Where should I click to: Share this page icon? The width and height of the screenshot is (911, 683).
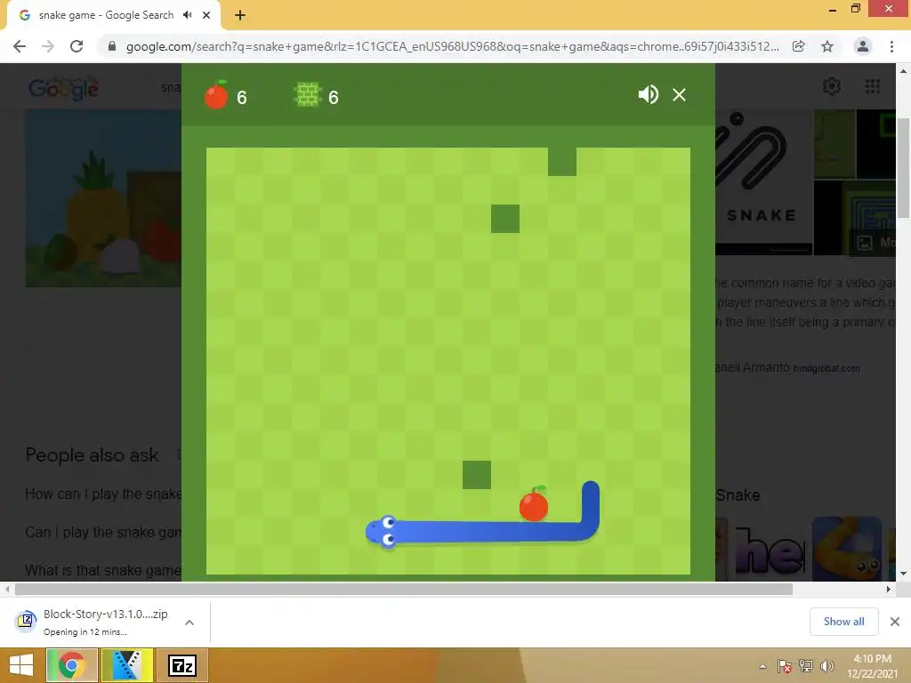(x=799, y=46)
